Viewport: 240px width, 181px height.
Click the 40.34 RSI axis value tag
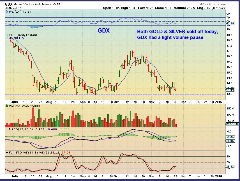(230, 24)
